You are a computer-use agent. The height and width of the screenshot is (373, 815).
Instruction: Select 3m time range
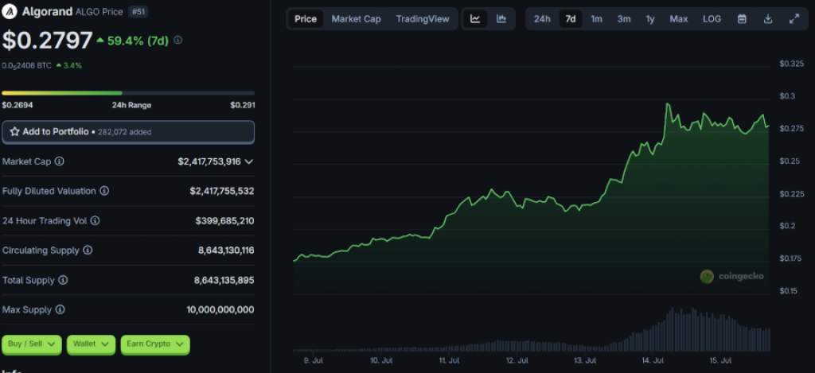pyautogui.click(x=624, y=19)
